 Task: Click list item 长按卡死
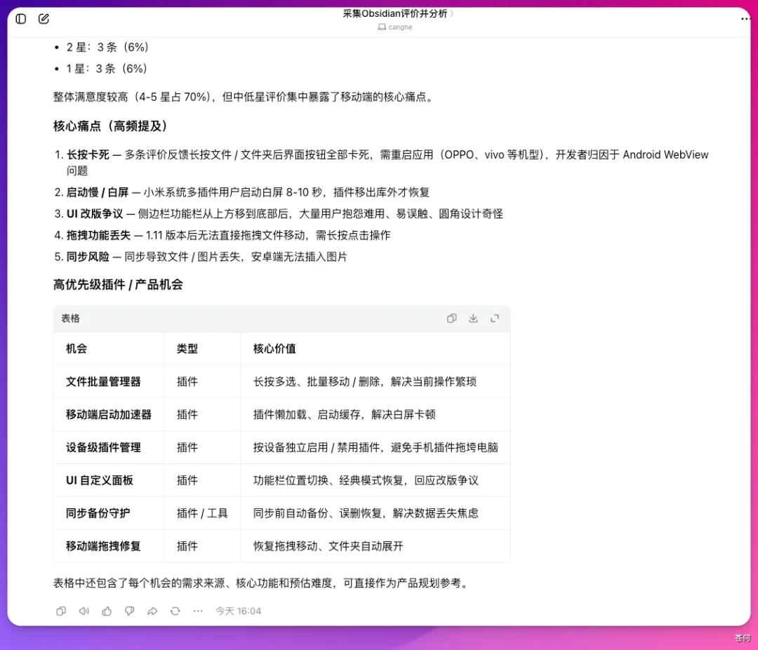[381, 163]
